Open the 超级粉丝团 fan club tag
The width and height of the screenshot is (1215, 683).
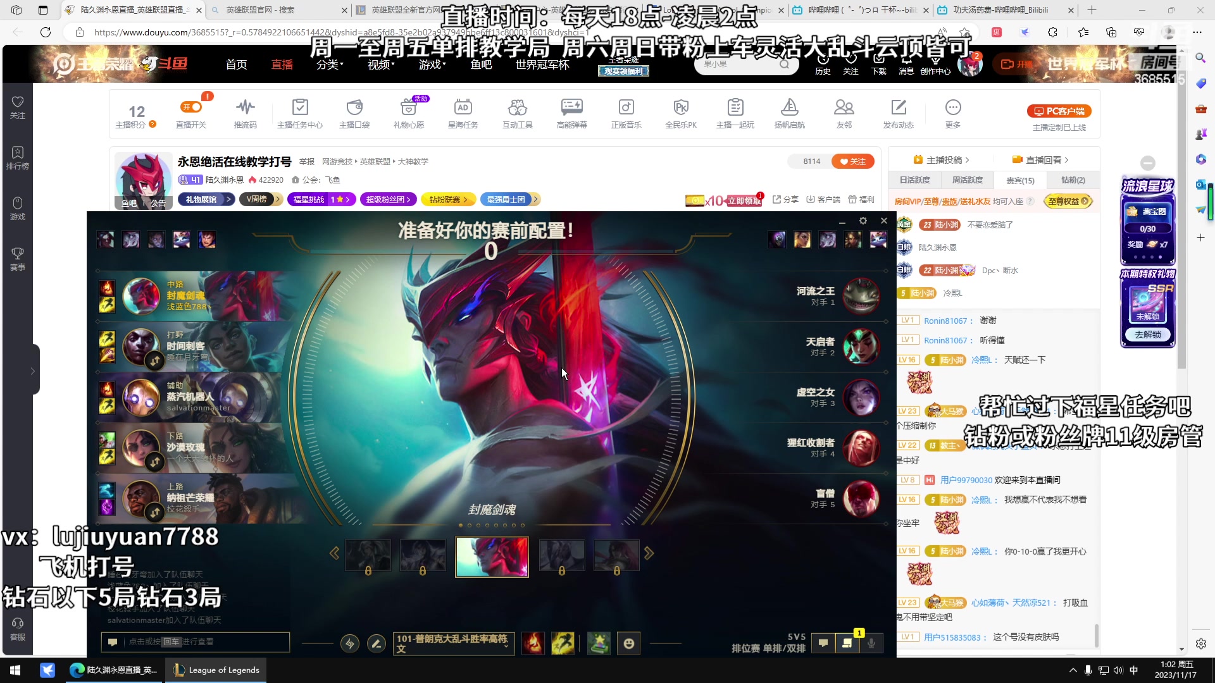point(389,199)
